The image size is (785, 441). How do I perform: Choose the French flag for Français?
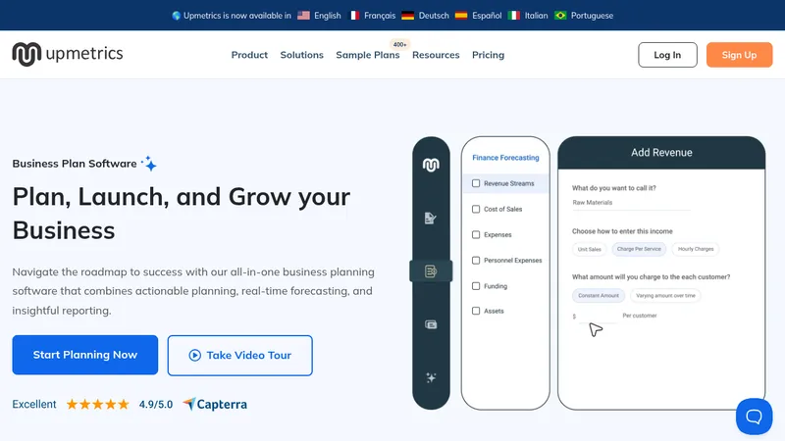pos(353,16)
